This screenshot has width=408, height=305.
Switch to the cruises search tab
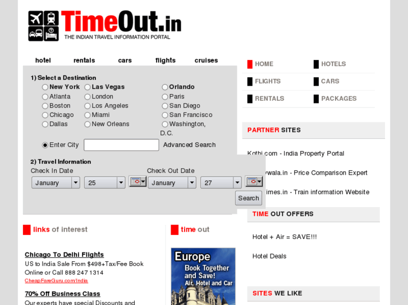click(206, 60)
